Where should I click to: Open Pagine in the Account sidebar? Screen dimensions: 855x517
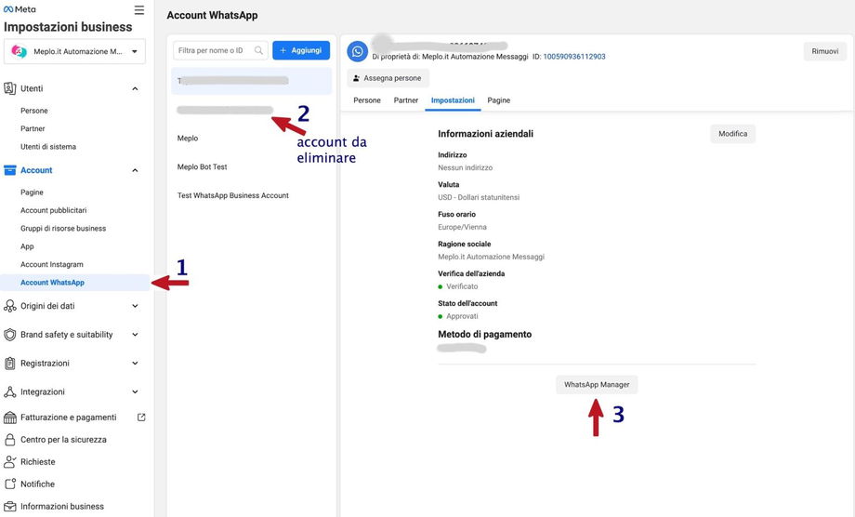click(32, 192)
